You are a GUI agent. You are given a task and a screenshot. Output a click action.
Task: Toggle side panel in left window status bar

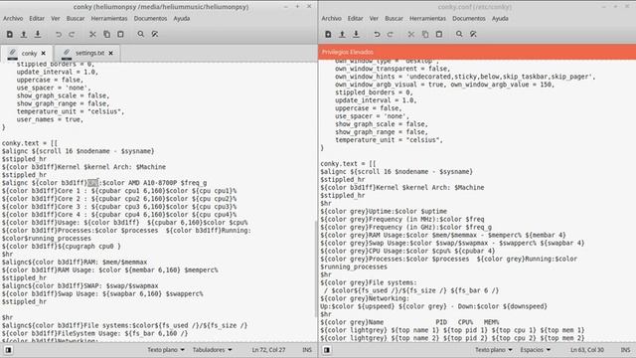pyautogui.click(x=8, y=350)
